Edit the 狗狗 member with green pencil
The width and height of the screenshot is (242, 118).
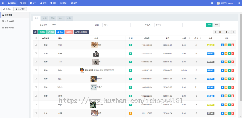point(229,45)
